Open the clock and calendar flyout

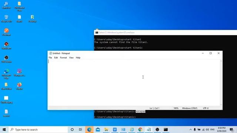click(x=222, y=130)
